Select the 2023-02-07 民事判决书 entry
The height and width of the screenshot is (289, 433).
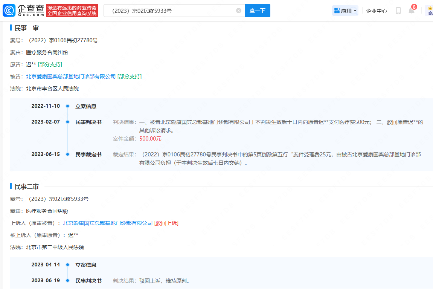(x=88, y=122)
